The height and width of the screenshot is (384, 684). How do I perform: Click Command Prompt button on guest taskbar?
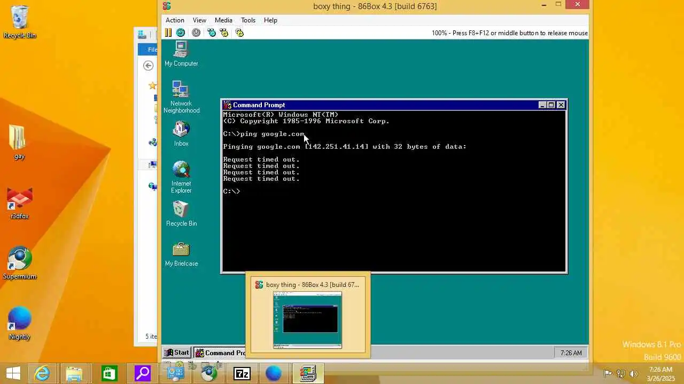(220, 353)
